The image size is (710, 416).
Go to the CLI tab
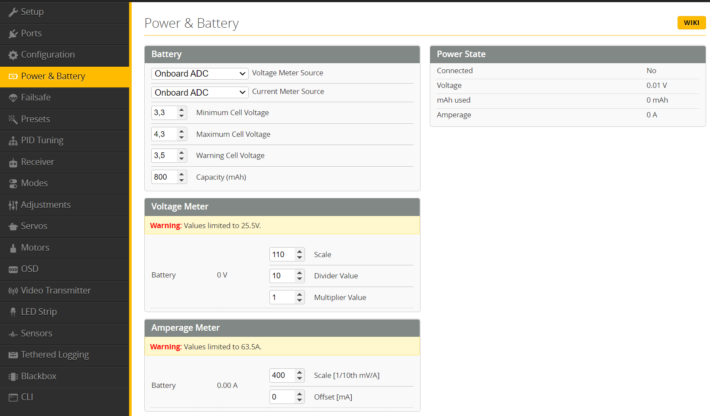(27, 397)
